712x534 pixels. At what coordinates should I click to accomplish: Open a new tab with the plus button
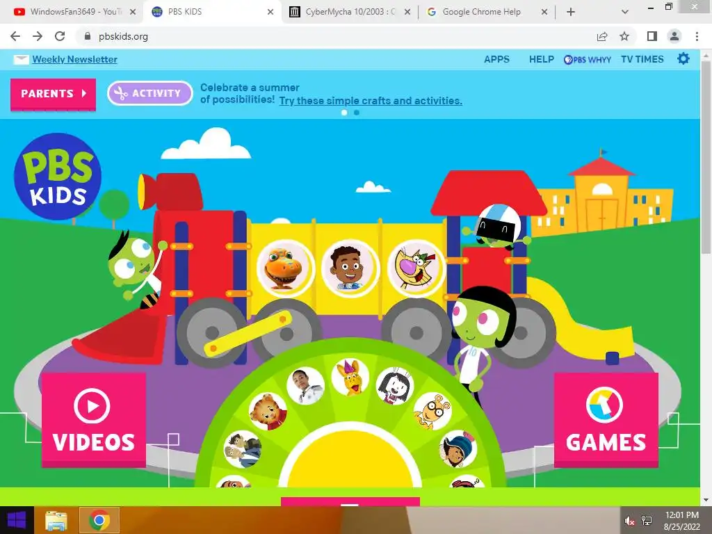click(571, 13)
